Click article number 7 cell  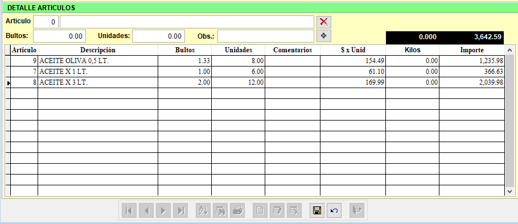[24, 72]
